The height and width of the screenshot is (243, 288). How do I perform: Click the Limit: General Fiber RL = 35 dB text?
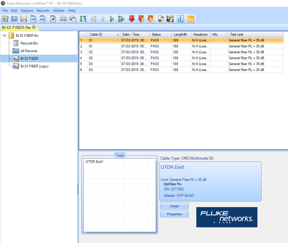tap(183, 180)
